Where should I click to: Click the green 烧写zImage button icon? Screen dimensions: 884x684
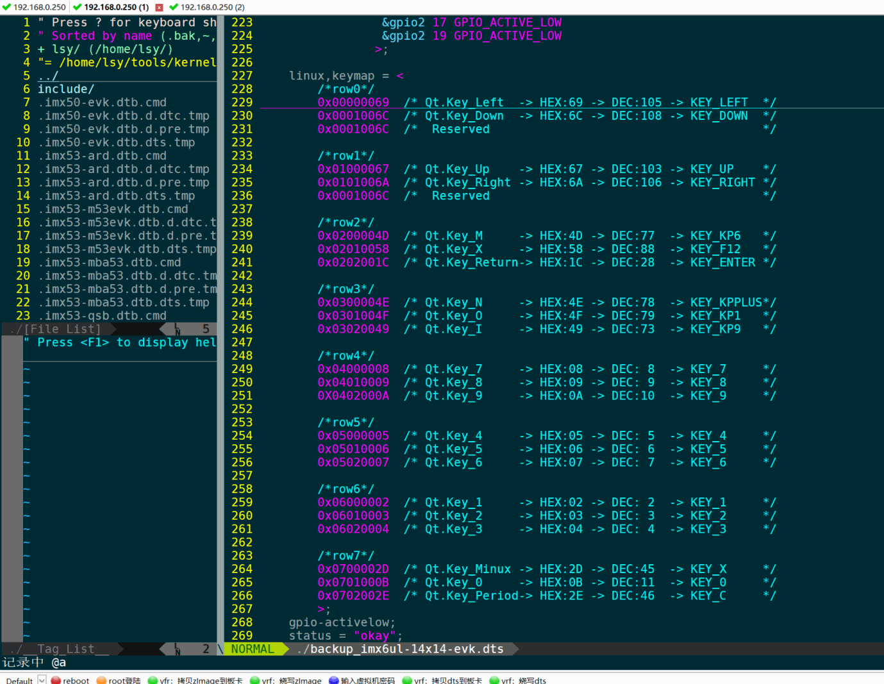(254, 680)
